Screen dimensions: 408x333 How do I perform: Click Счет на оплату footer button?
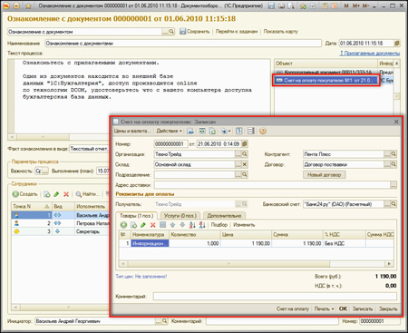tap(293, 309)
